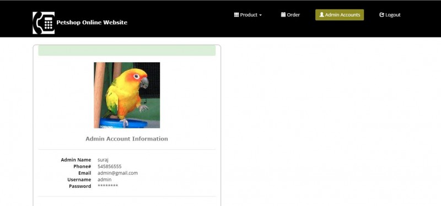Click the Logout arrow icon
Viewport: 441px width, 206px height.
tap(381, 15)
